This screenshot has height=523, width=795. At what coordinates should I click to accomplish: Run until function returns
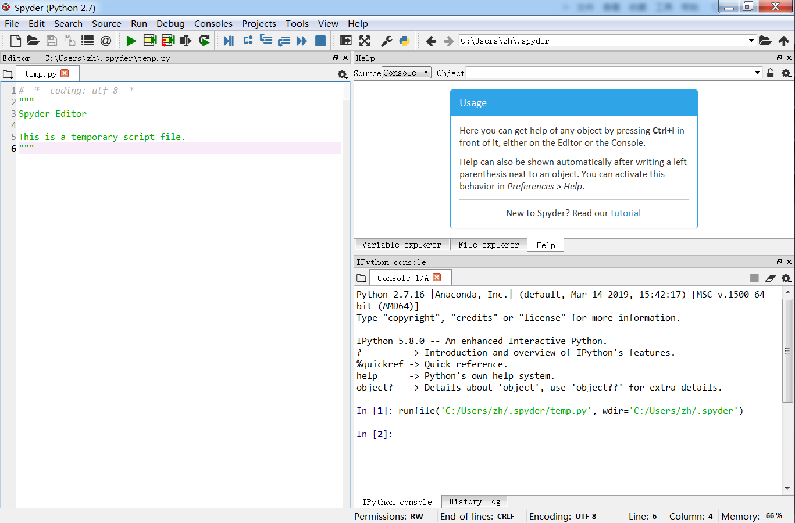point(284,41)
